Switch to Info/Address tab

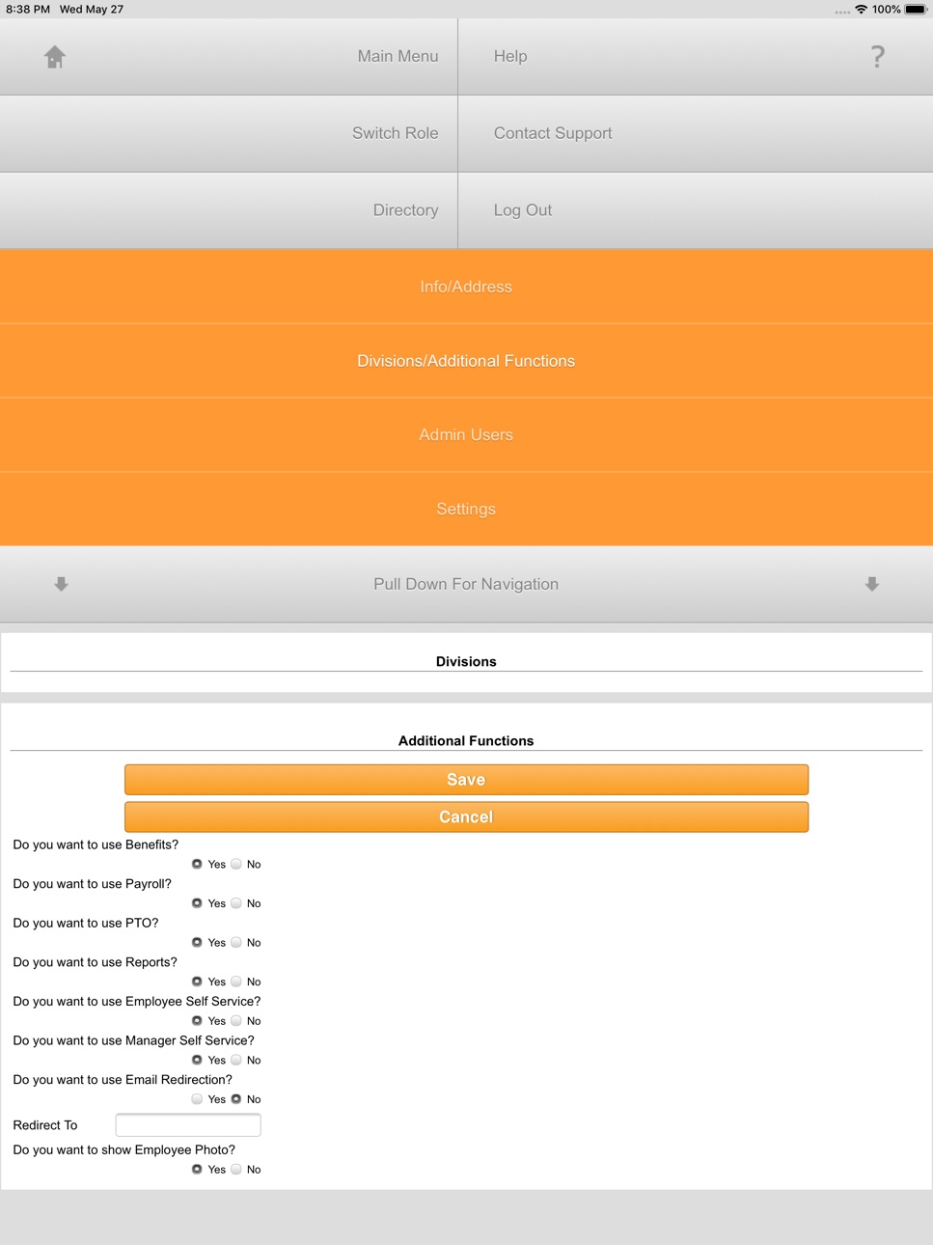point(466,287)
